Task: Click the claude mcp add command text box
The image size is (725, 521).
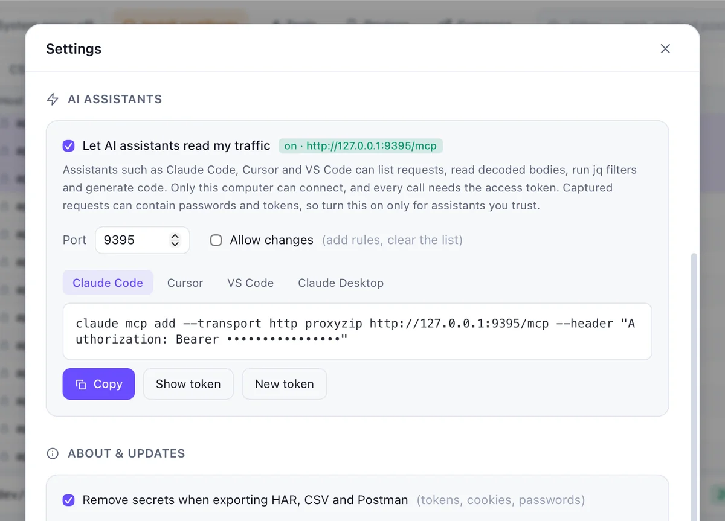Action: [358, 331]
